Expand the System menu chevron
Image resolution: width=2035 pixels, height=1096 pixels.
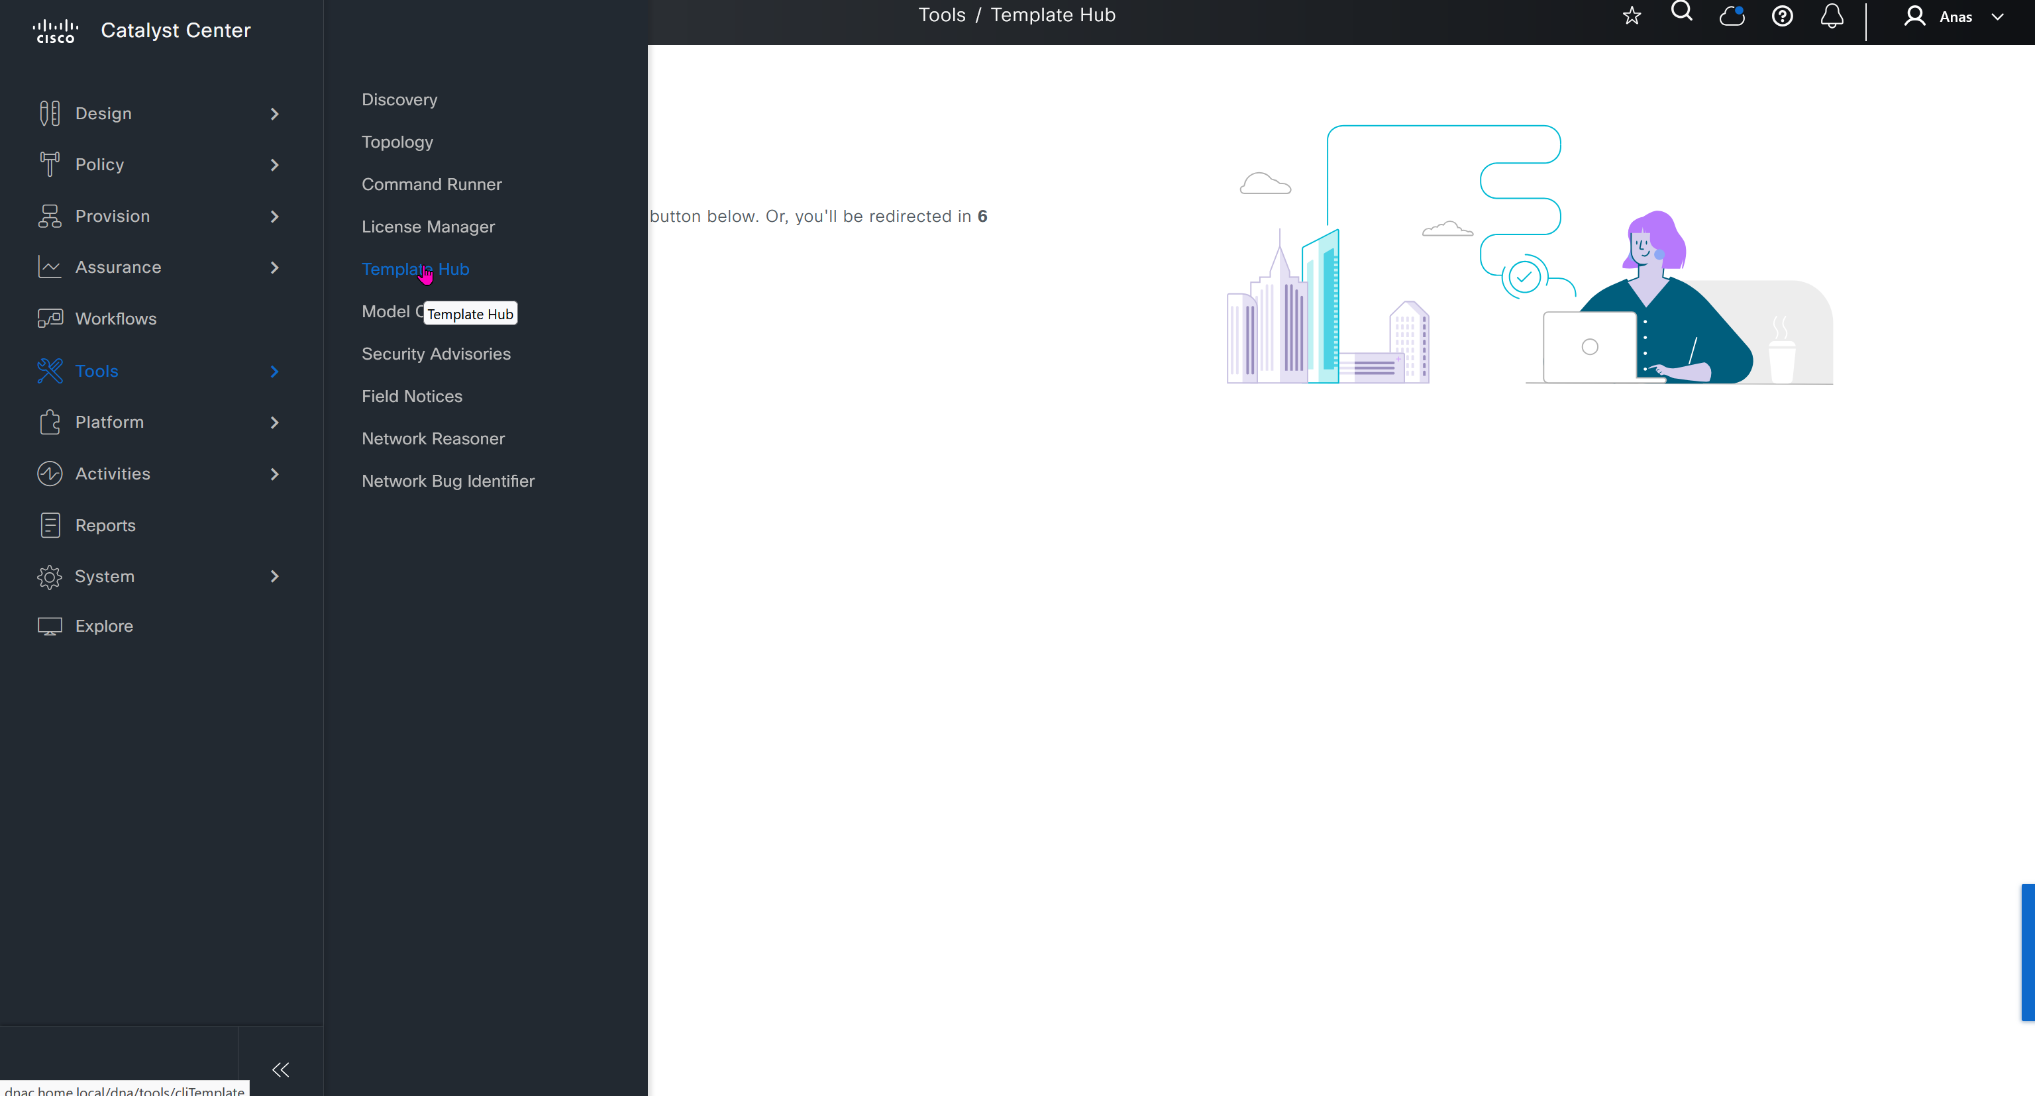274,576
